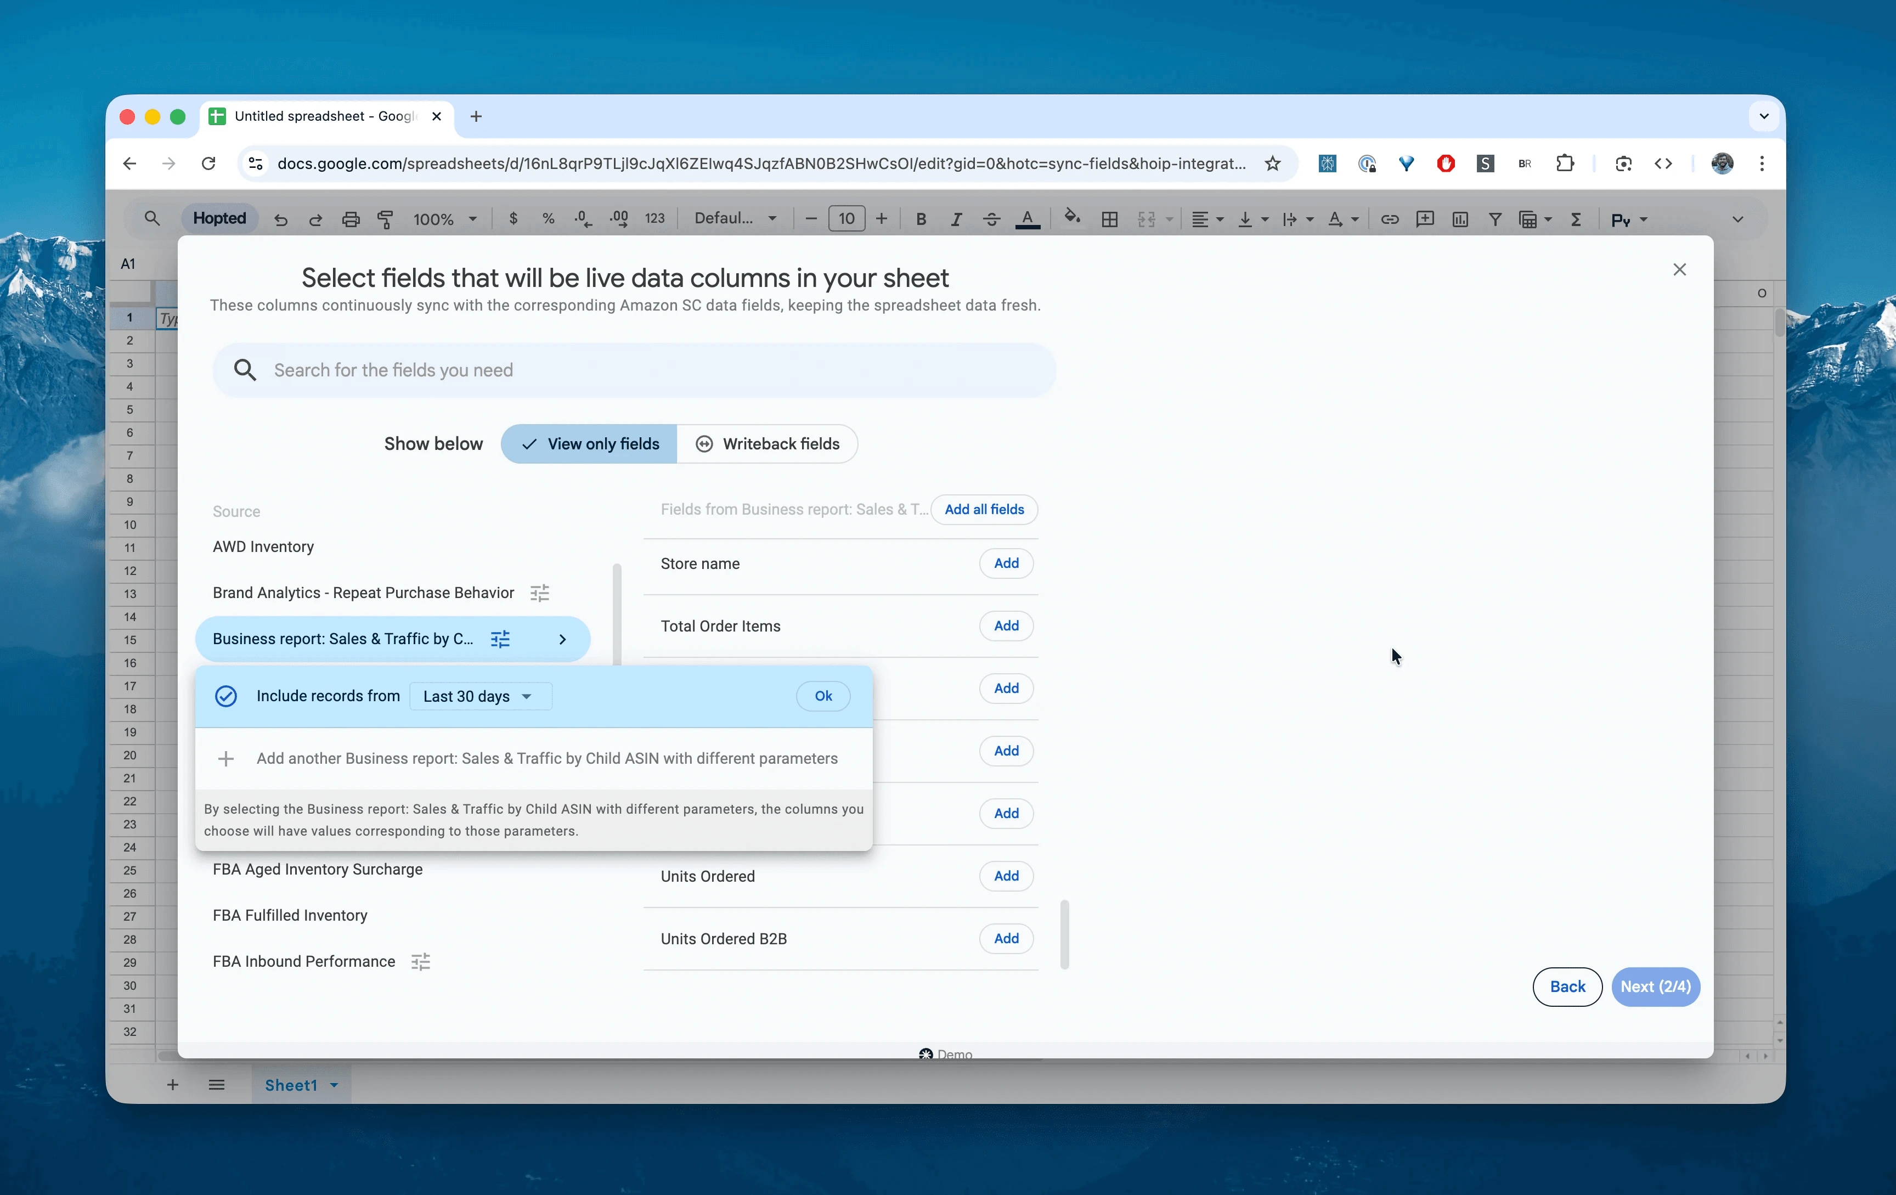
Task: Select the Paint format roller icon
Action: pos(386,219)
